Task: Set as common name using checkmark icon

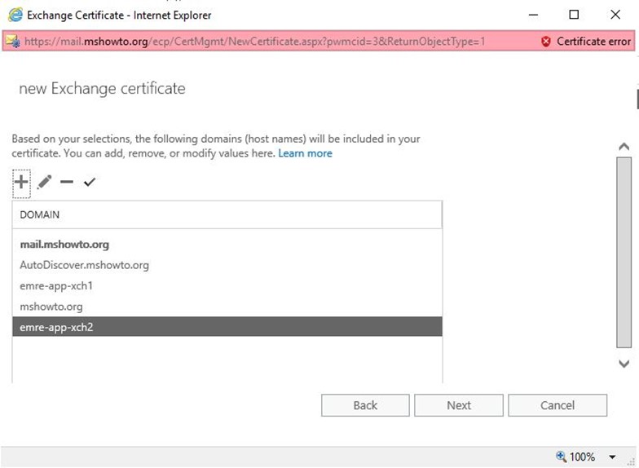Action: [90, 182]
